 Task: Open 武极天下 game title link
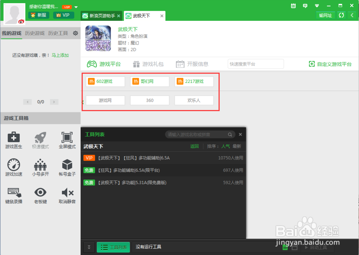pyautogui.click(x=128, y=29)
